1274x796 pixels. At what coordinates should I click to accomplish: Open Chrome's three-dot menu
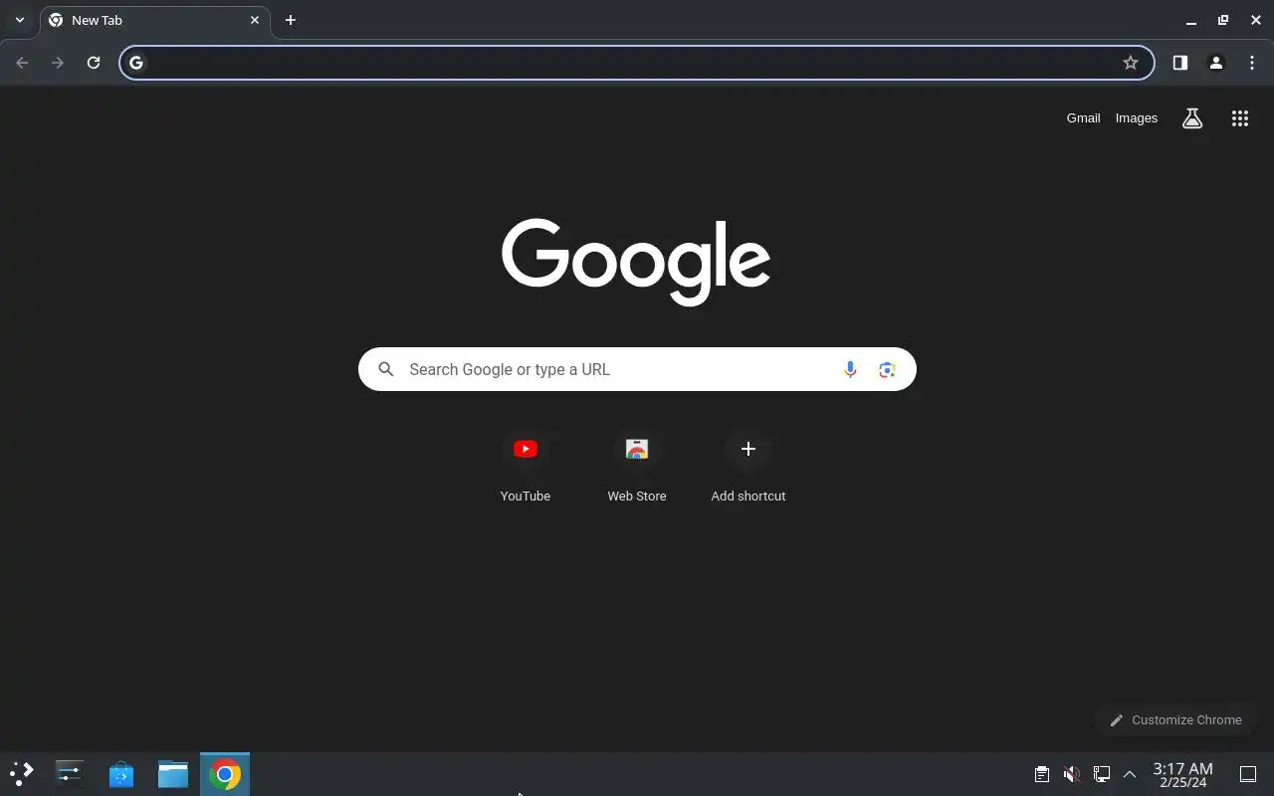coord(1251,63)
